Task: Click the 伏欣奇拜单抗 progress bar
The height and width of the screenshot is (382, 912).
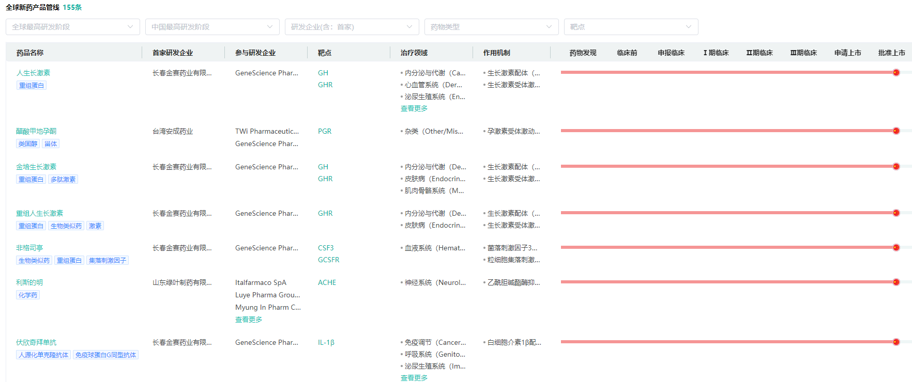Action: [x=724, y=342]
